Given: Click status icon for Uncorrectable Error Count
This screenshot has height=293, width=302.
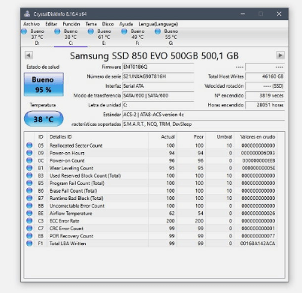Looking at the screenshot, I should click(29, 205).
